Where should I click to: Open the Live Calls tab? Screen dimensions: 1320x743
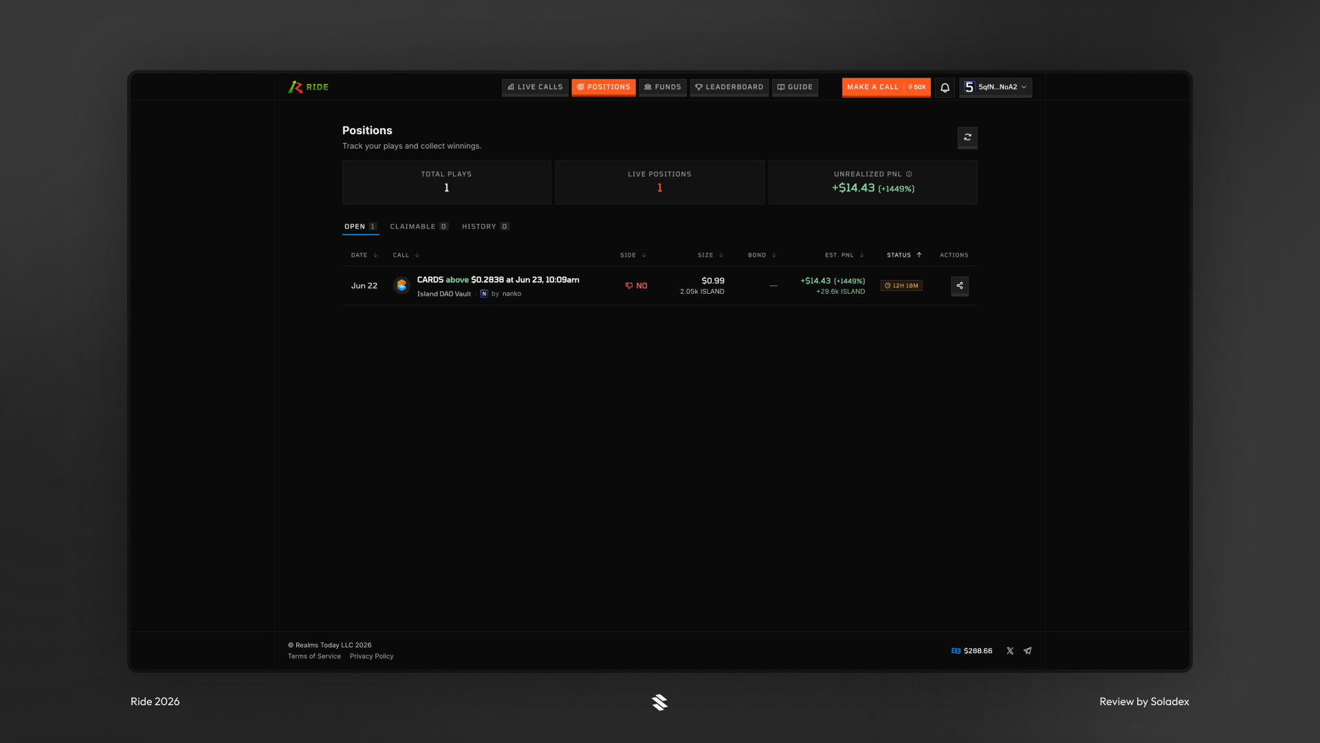[x=535, y=87]
